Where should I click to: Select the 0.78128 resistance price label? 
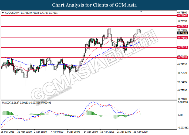click(183, 26)
